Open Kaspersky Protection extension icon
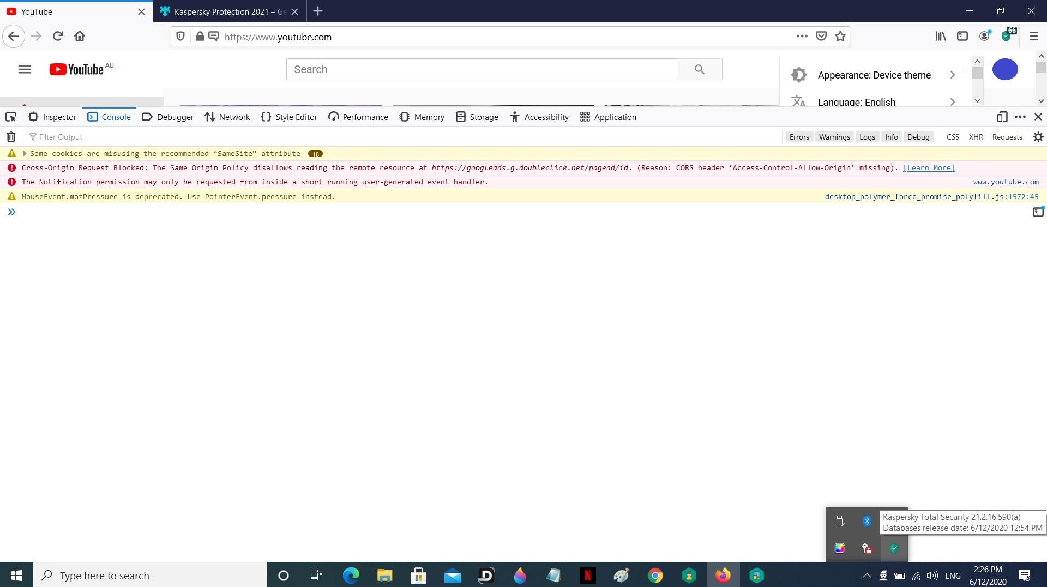This screenshot has height=587, width=1047. 1008,35
